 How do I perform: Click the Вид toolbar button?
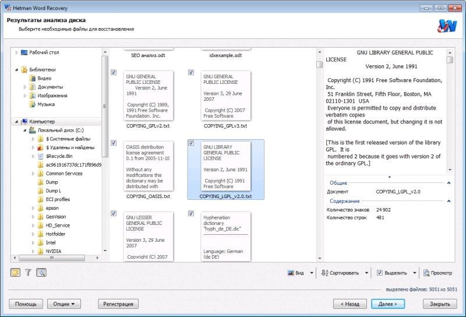pyautogui.click(x=296, y=273)
